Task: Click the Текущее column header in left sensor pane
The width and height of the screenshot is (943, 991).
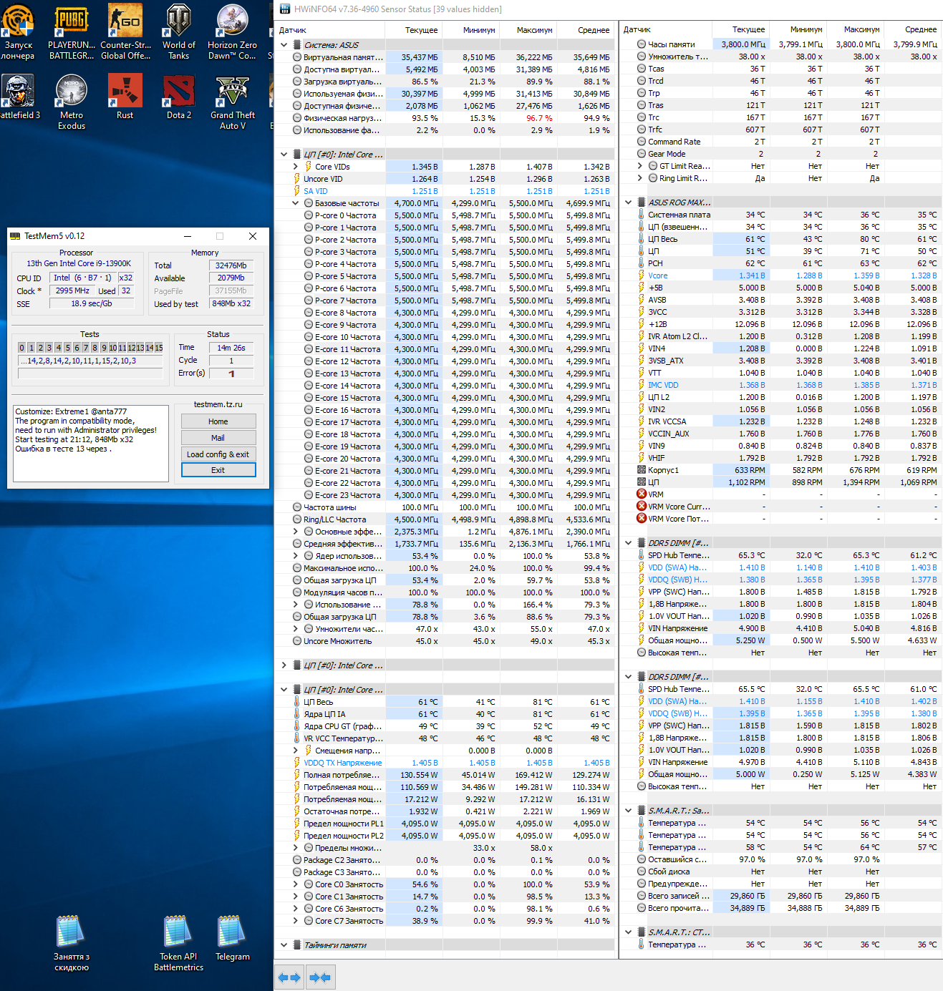Action: pyautogui.click(x=414, y=30)
